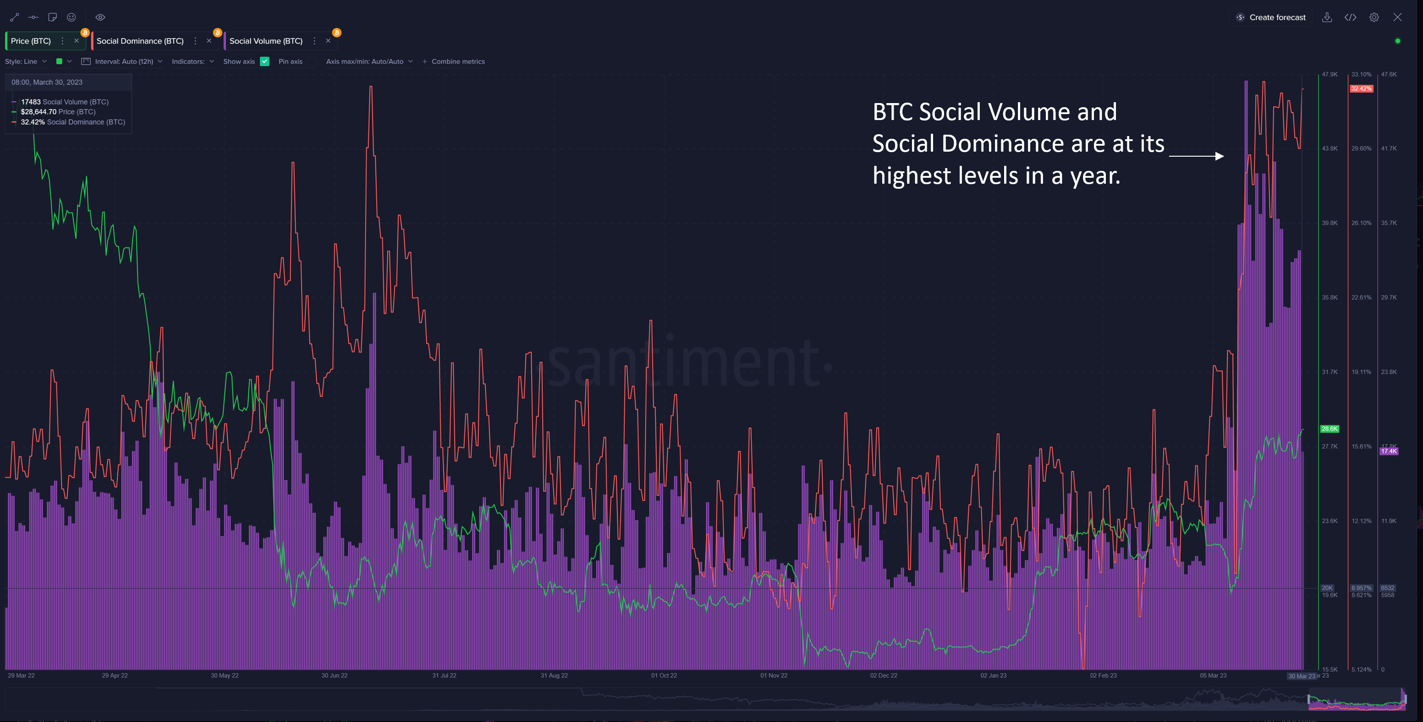Click the red 32.42% dominance axis label
The height and width of the screenshot is (722, 1423).
tap(1361, 88)
